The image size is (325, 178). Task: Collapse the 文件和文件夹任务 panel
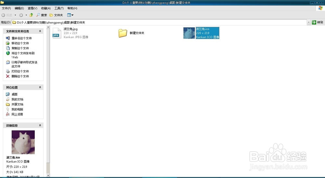click(x=40, y=31)
